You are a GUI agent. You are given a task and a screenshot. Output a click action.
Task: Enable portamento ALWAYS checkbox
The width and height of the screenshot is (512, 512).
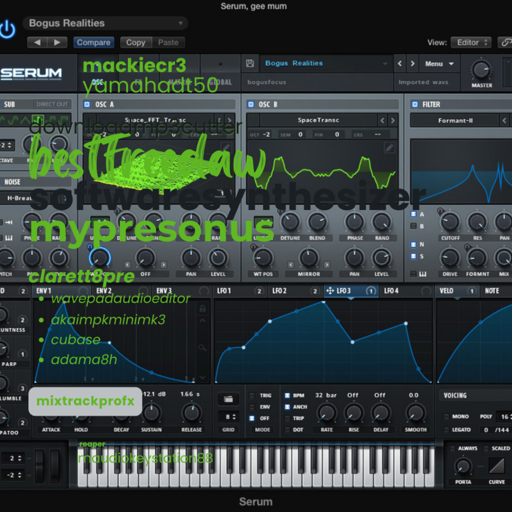click(x=452, y=448)
